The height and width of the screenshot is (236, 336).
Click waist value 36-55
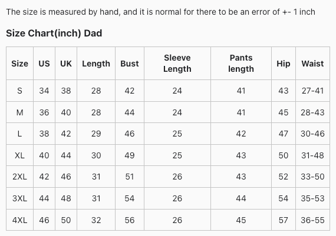click(x=312, y=220)
